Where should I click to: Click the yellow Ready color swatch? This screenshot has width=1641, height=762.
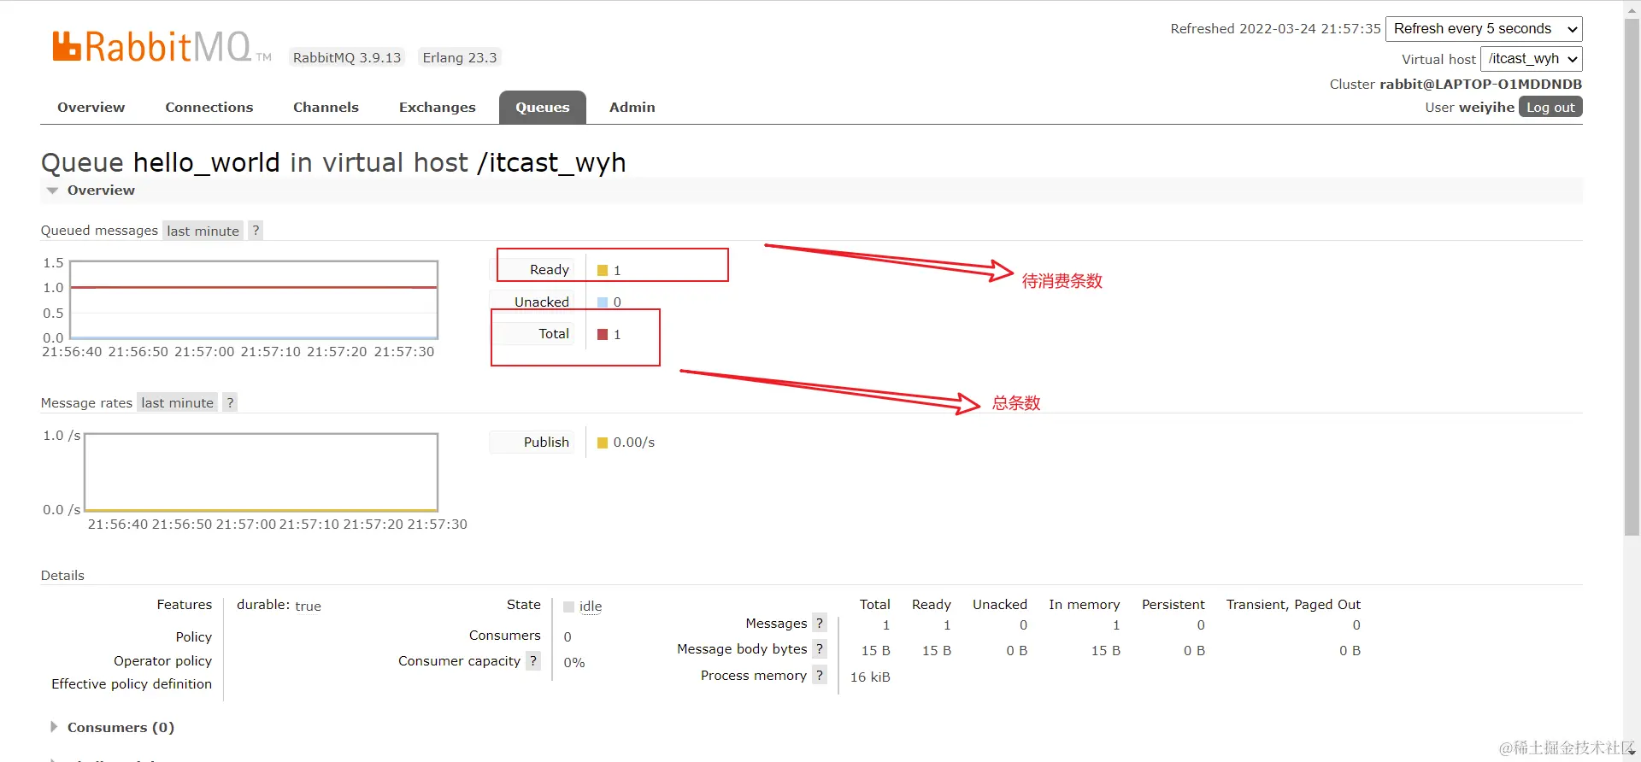[603, 271]
